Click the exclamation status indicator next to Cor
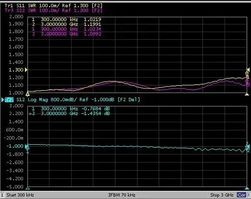 (x=249, y=195)
